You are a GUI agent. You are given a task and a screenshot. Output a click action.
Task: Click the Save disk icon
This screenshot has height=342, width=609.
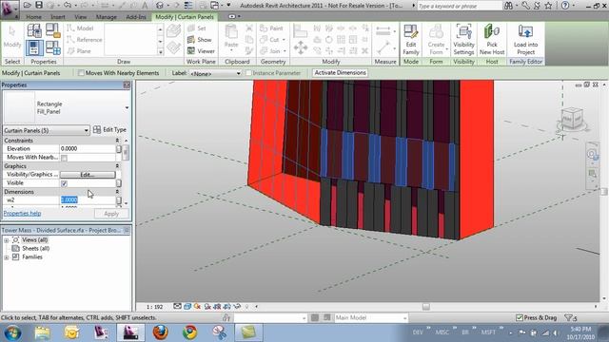(x=39, y=5)
